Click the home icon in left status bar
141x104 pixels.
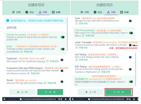click(x=5, y=99)
